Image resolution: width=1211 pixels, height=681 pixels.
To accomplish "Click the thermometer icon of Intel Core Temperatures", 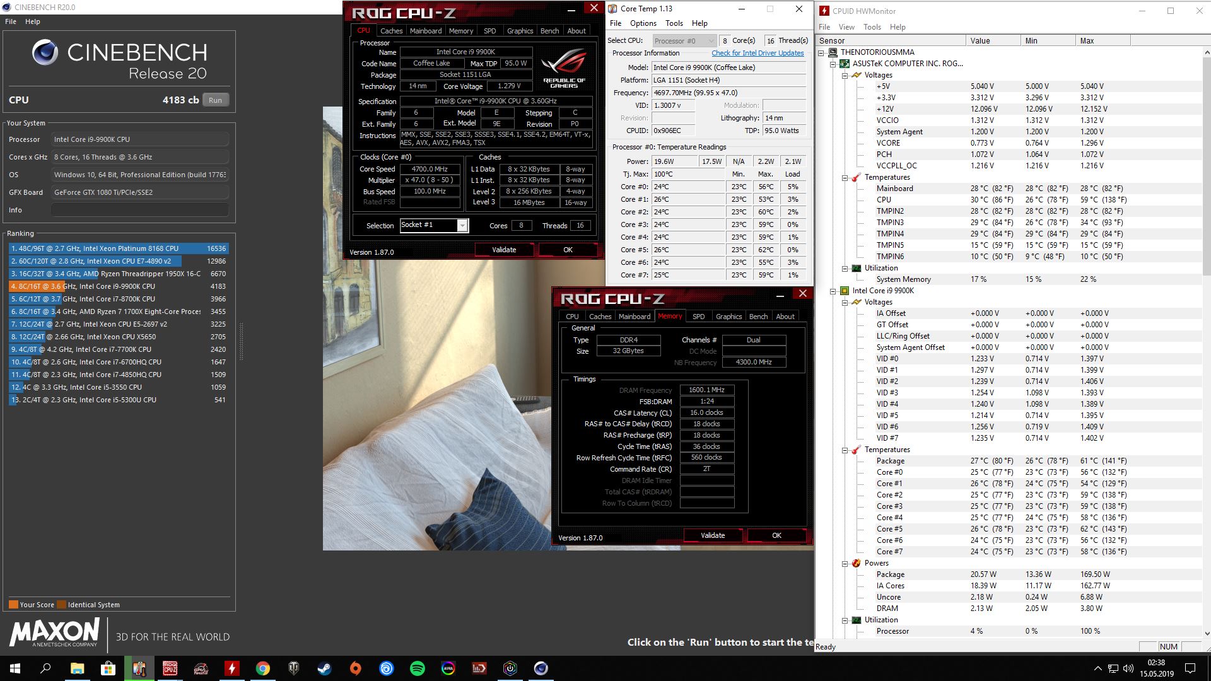I will tap(856, 450).
